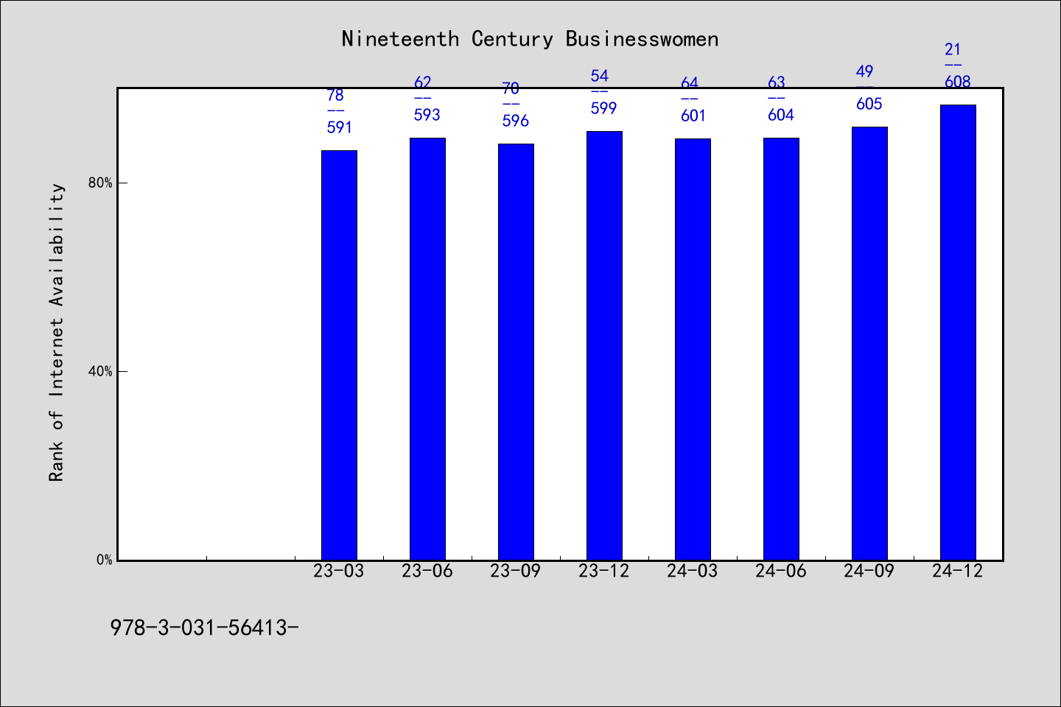Select the 24-09 bar

click(x=869, y=343)
